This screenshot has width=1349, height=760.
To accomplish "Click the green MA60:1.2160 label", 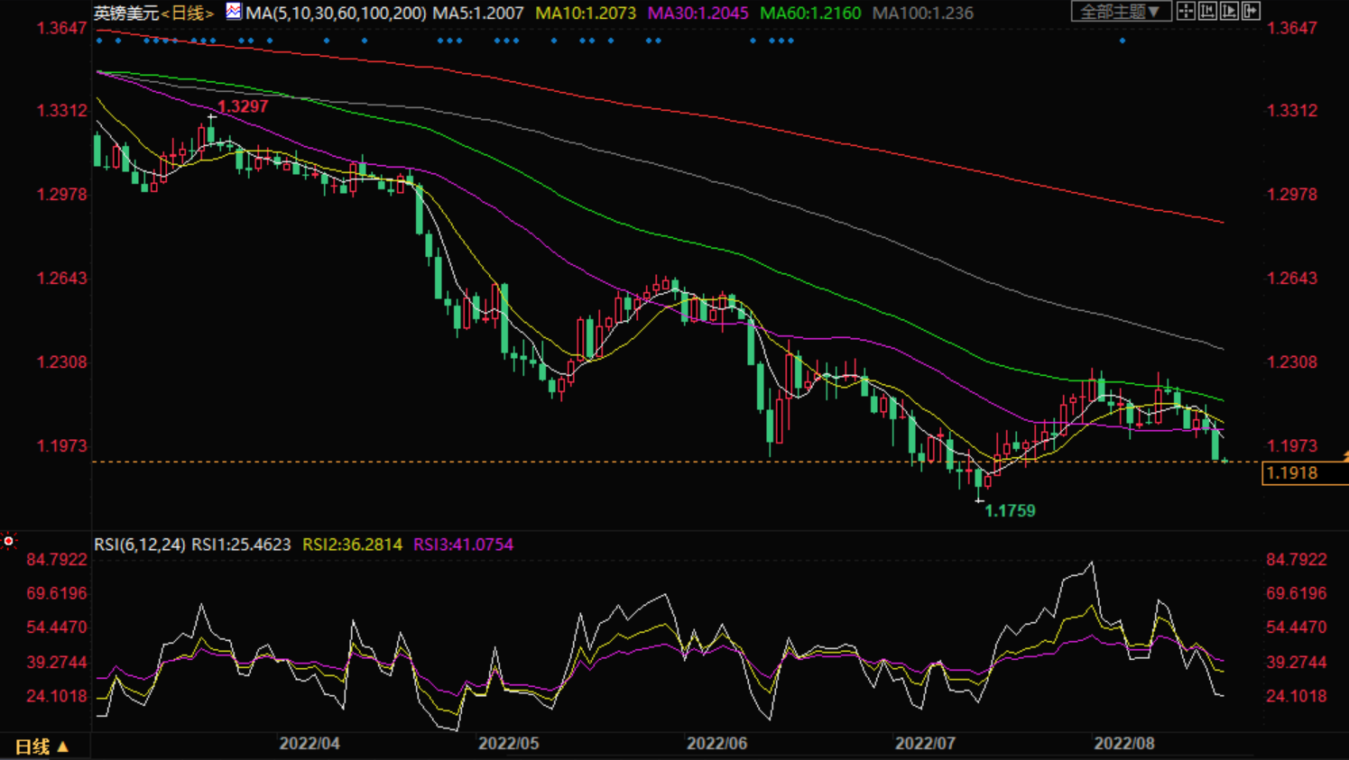I will pos(810,14).
